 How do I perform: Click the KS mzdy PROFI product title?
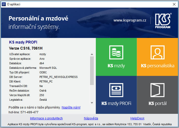click(x=23, y=42)
